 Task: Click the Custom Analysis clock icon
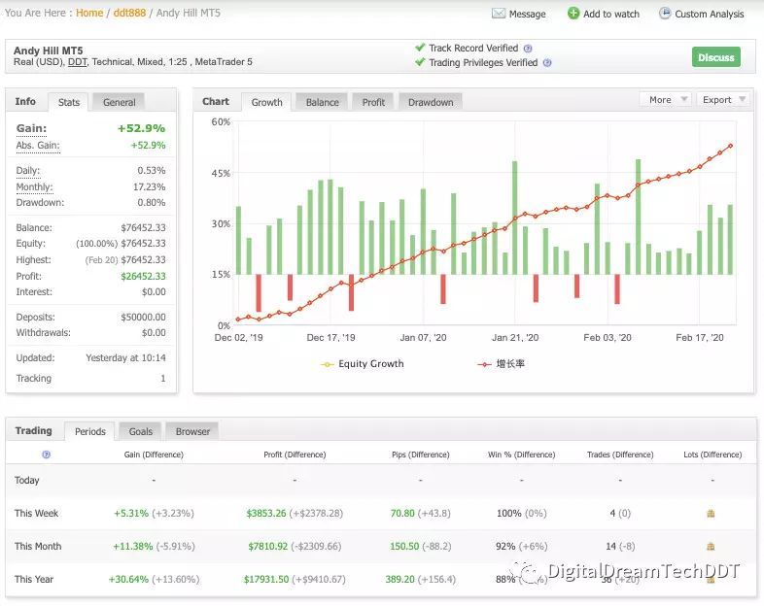point(665,14)
